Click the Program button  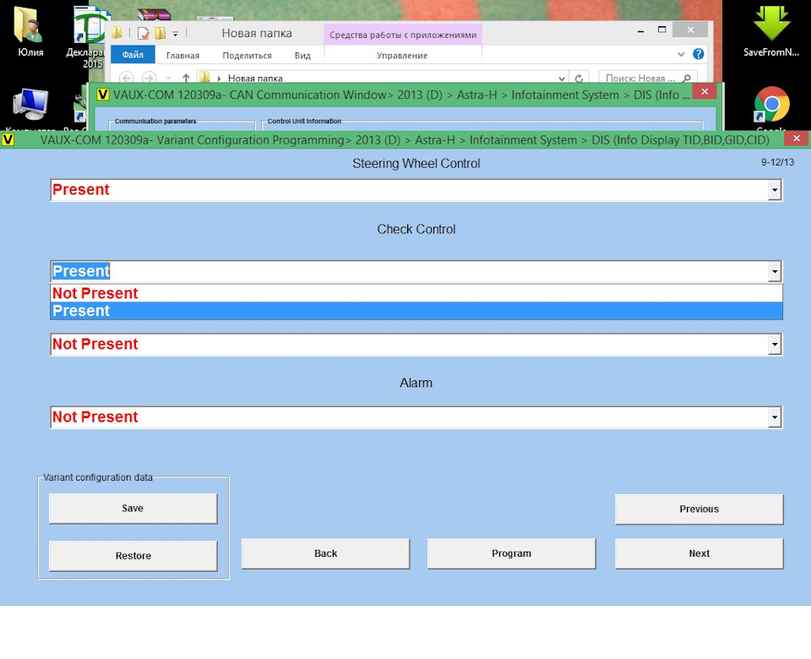(511, 553)
